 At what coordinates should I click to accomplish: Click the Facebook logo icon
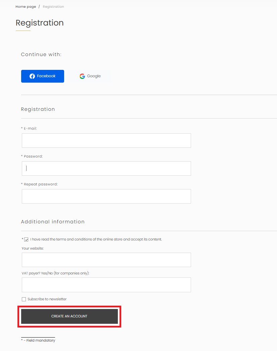[32, 76]
